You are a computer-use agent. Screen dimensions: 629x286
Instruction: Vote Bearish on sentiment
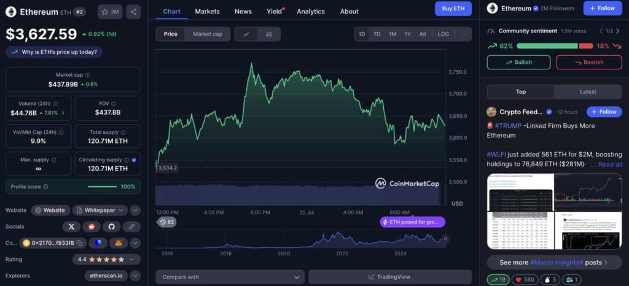pyautogui.click(x=589, y=62)
